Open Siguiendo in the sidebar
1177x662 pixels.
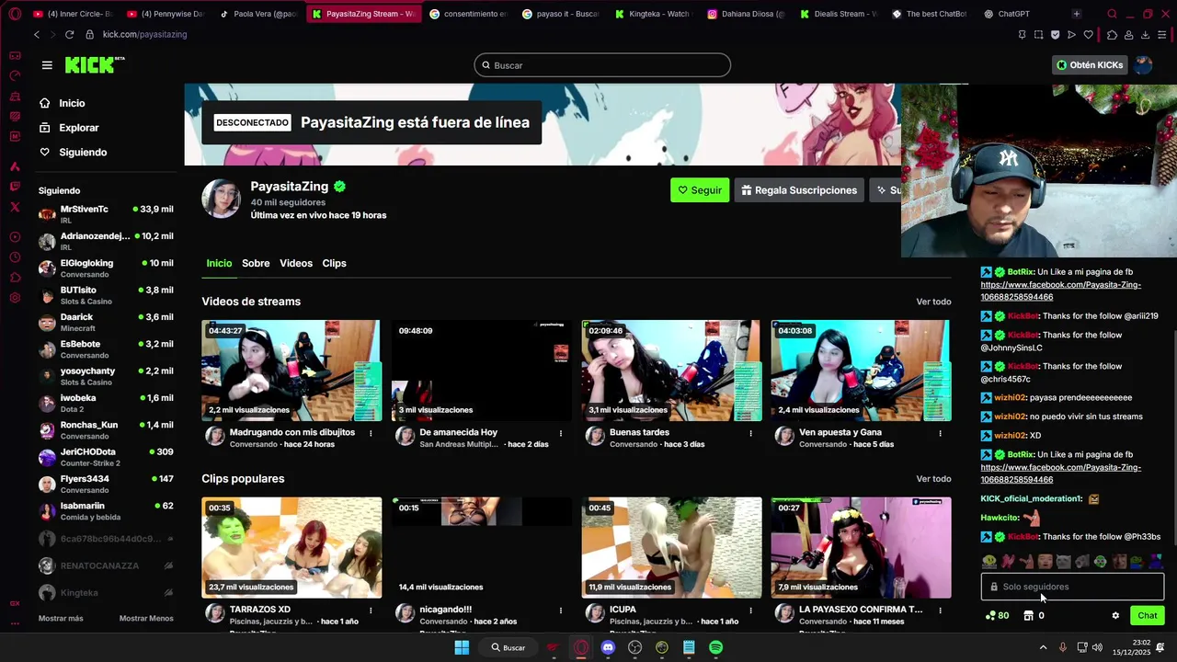coord(83,152)
